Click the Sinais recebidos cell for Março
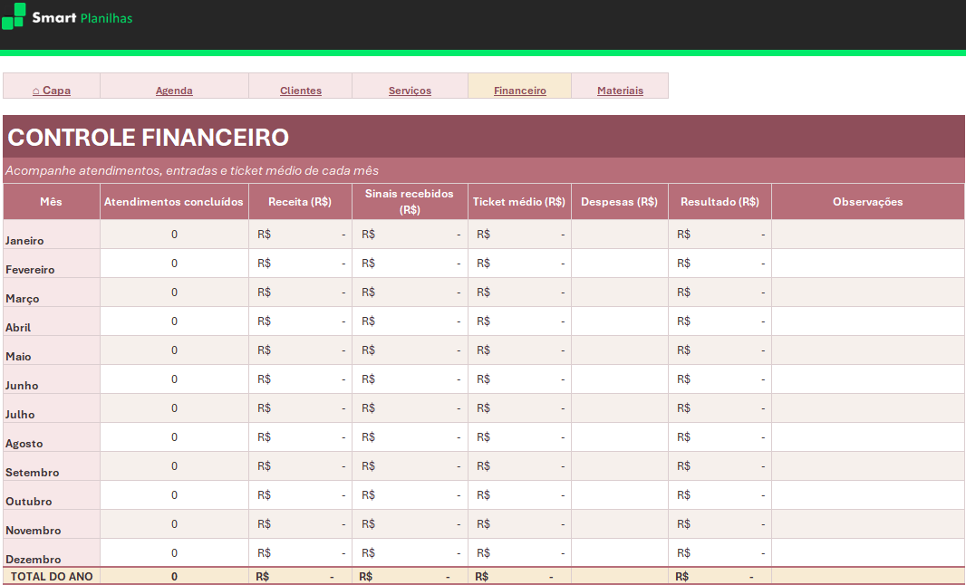The height and width of the screenshot is (585, 966). (x=410, y=292)
